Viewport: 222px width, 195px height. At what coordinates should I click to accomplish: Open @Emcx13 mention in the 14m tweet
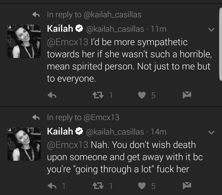[67, 145]
